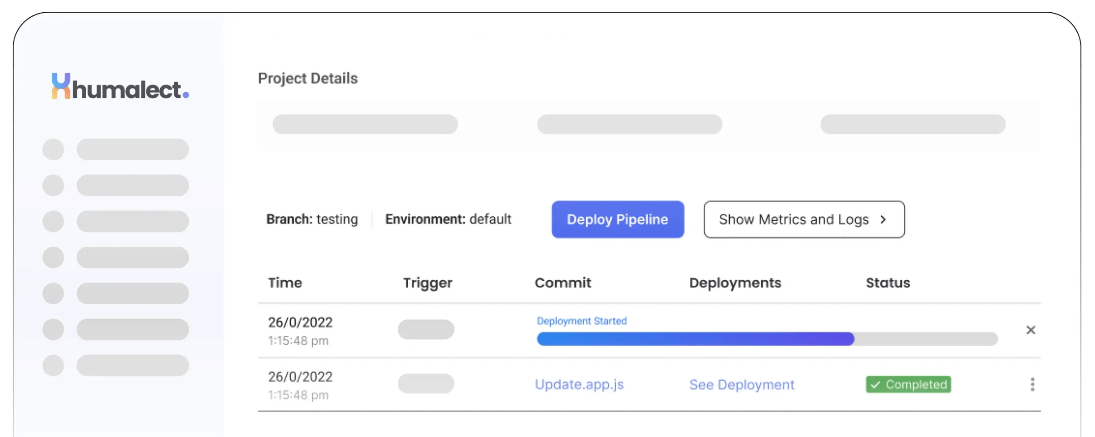Select the Environment: default label
The image size is (1095, 437).
click(x=448, y=219)
